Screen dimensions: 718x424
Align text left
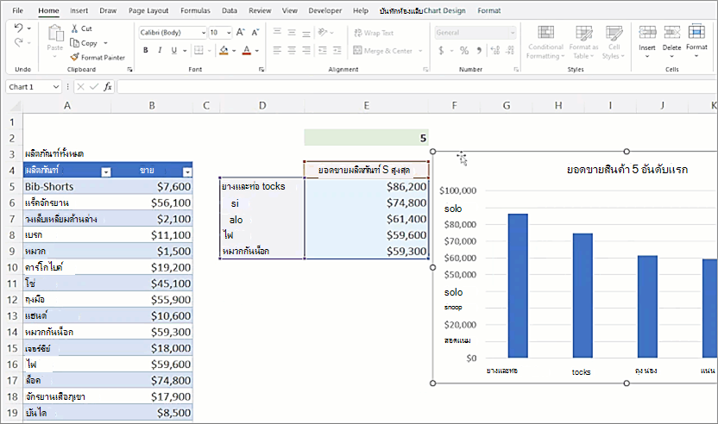pos(277,50)
